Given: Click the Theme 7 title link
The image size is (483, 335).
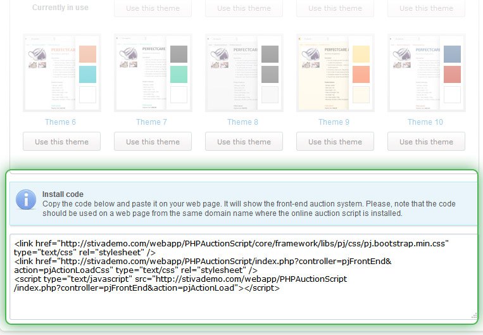Looking at the screenshot, I should click(x=151, y=122).
